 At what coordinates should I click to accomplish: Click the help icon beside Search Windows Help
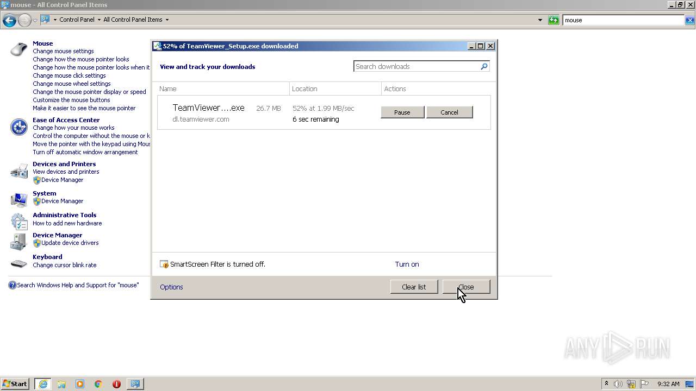pyautogui.click(x=13, y=285)
